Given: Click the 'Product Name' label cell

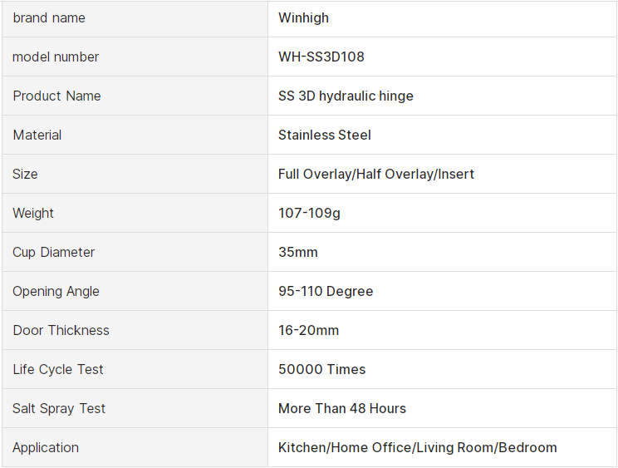Looking at the screenshot, I should pyautogui.click(x=56, y=96).
